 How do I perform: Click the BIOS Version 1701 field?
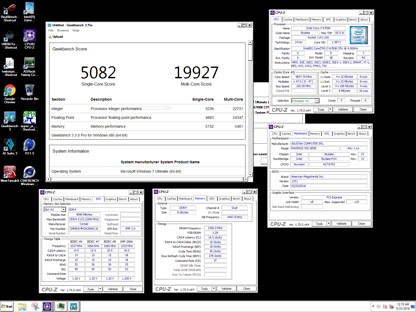pyautogui.click(x=329, y=181)
